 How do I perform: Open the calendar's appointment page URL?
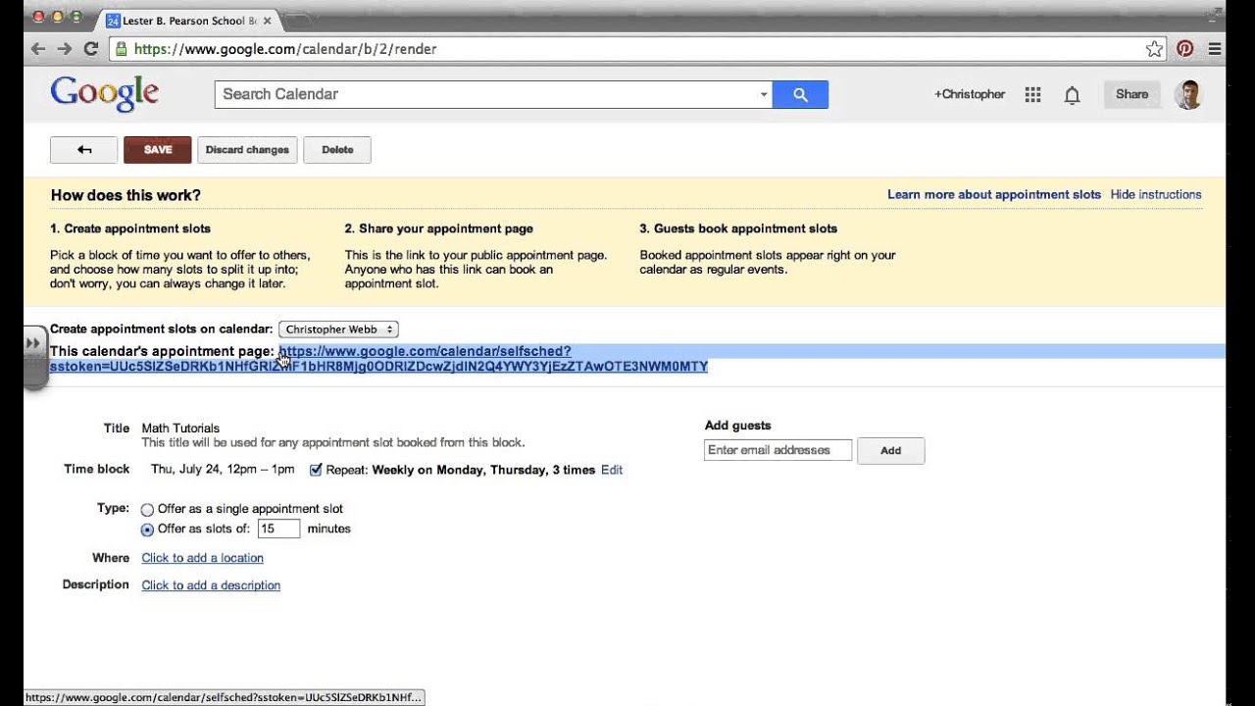[378, 359]
